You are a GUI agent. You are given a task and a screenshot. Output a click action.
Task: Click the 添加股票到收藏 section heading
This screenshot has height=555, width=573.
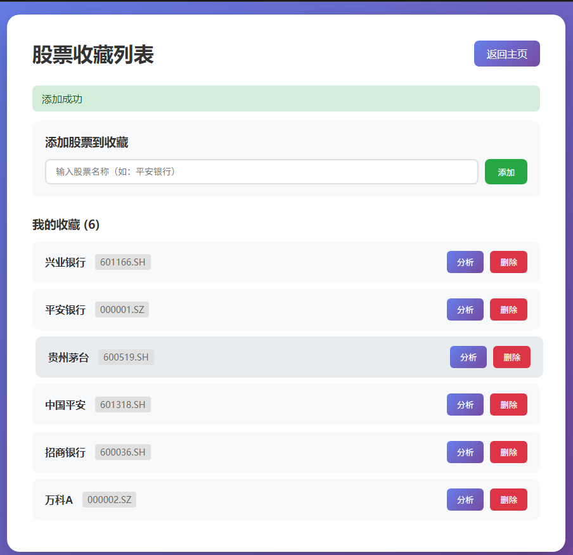[x=87, y=142]
